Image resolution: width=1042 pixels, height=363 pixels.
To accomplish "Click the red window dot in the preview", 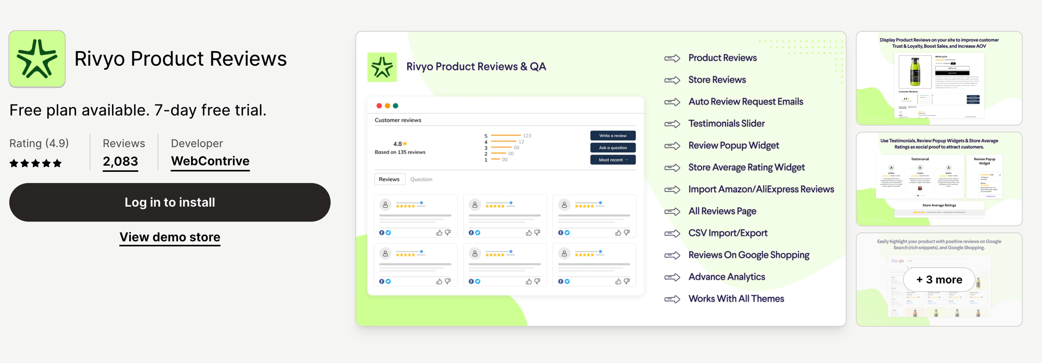I will pyautogui.click(x=379, y=106).
